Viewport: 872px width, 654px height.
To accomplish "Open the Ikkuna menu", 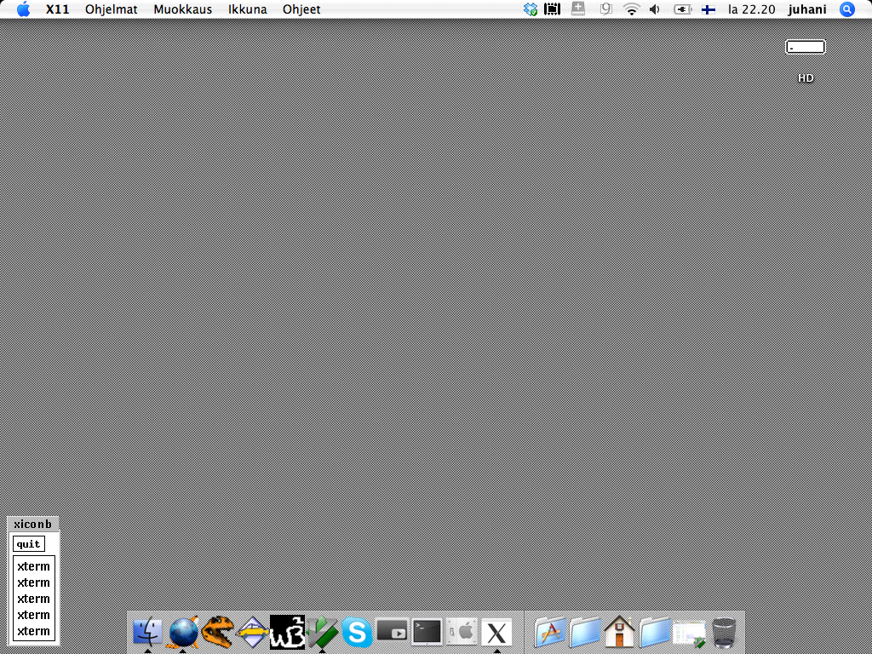I will (248, 9).
